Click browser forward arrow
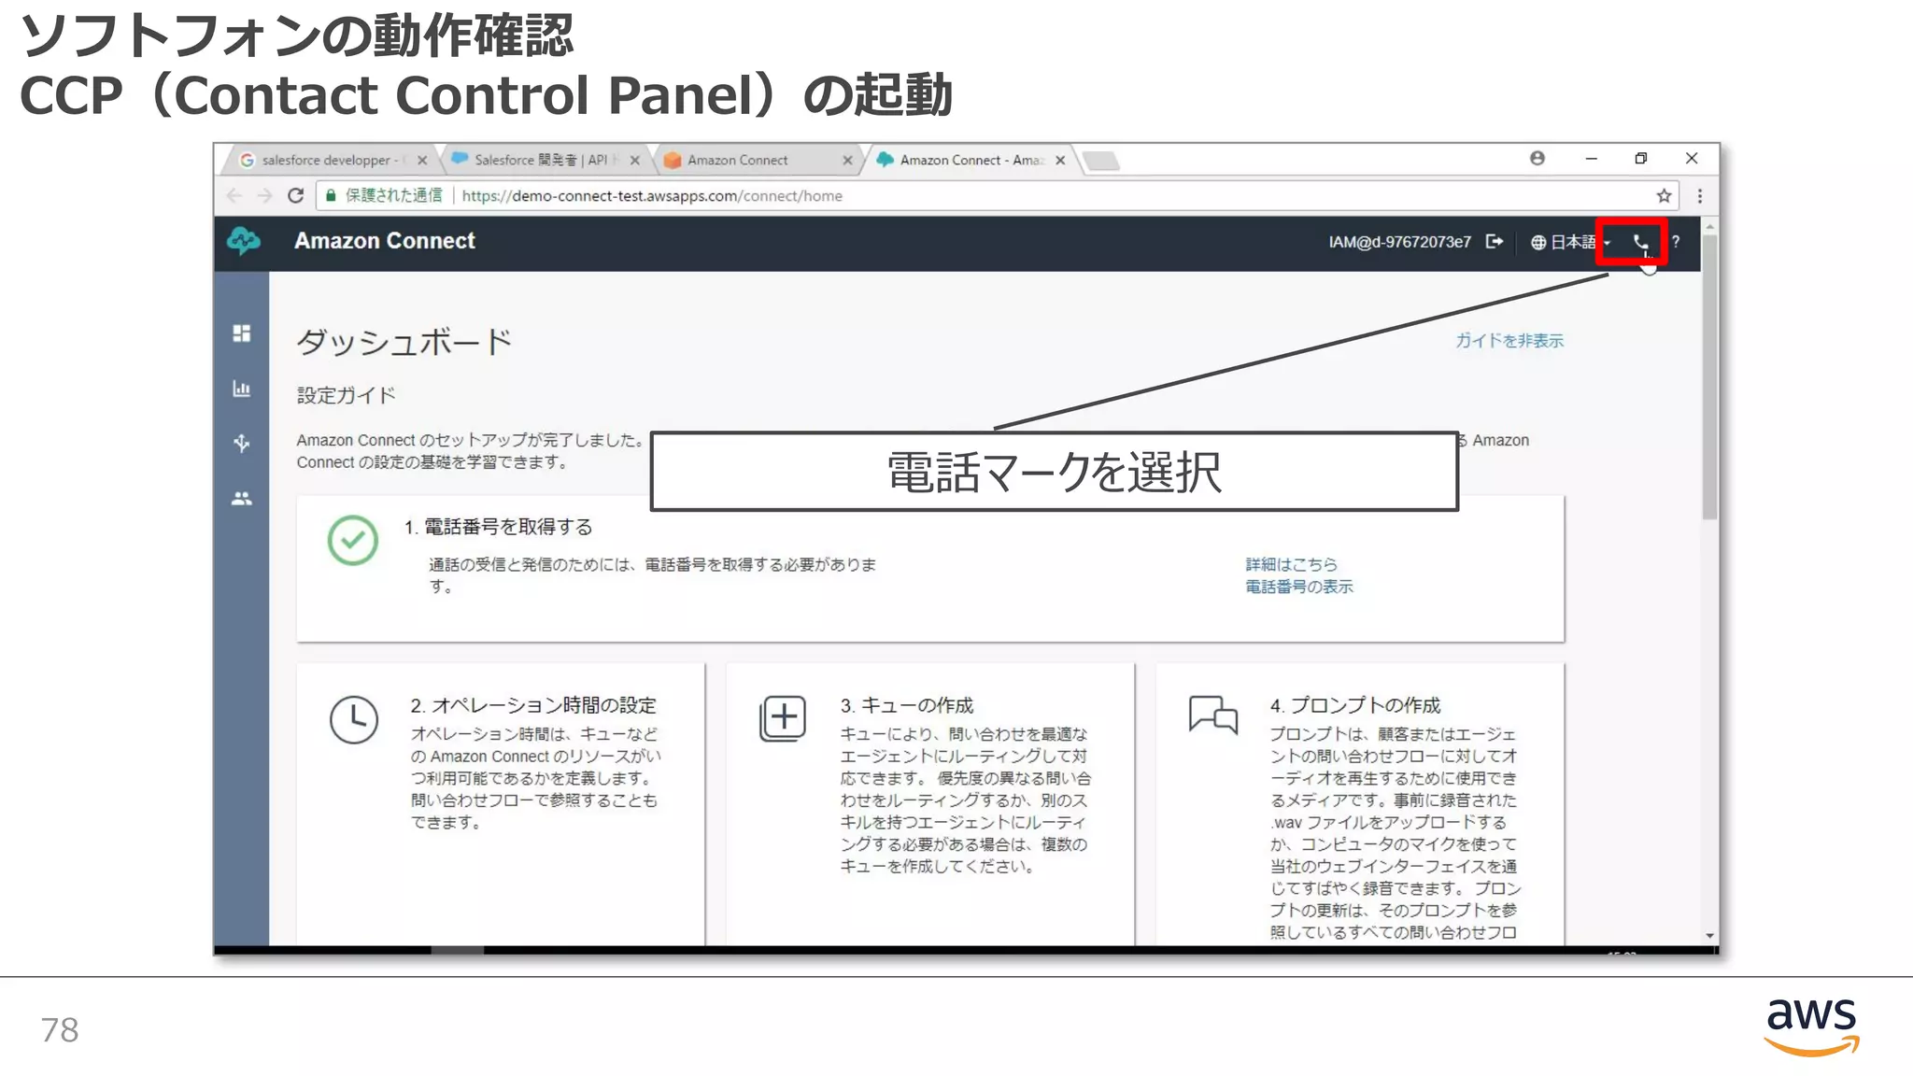1913x1076 pixels. tap(265, 195)
